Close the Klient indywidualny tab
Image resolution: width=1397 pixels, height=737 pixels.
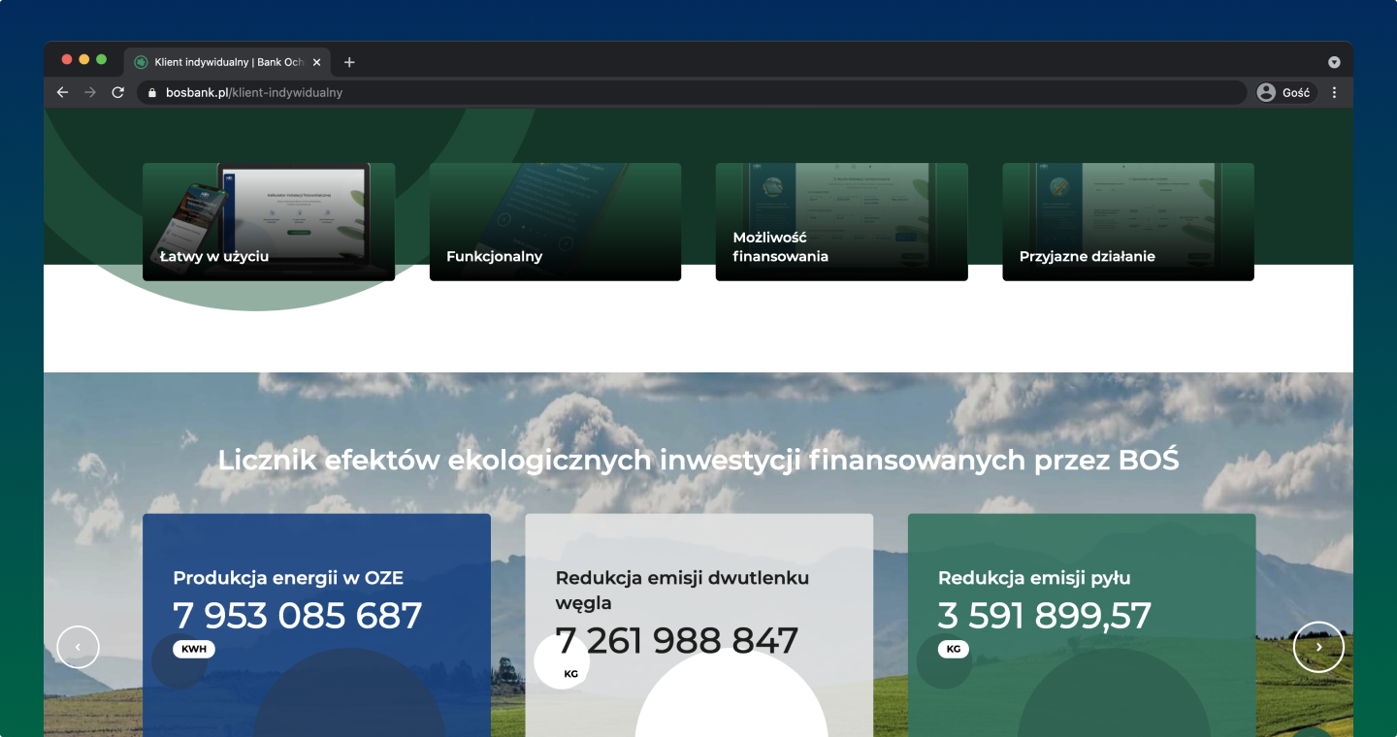tap(316, 62)
